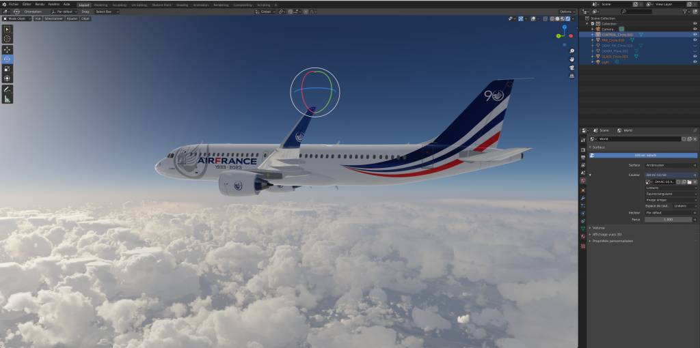Open the Scene properties tab
This screenshot has width=700, height=348.
[583, 173]
